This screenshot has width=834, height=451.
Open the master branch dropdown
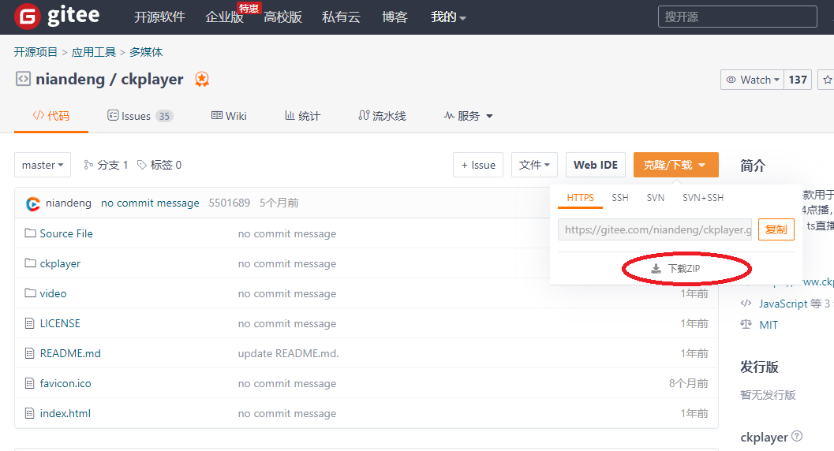(x=43, y=165)
